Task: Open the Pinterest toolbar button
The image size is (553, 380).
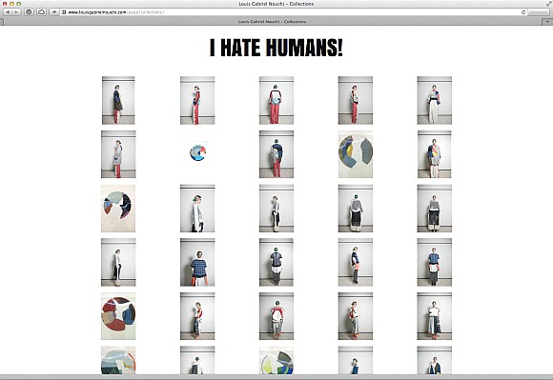Action: tap(29, 12)
